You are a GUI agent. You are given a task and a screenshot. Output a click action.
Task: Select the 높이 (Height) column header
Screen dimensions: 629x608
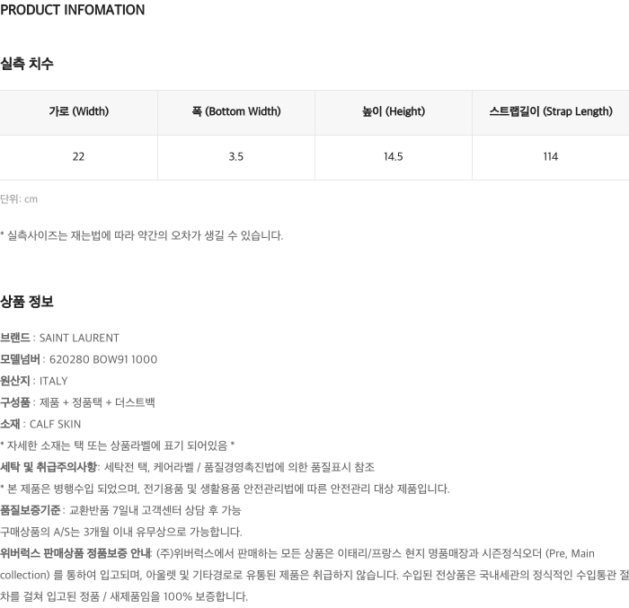[394, 112]
